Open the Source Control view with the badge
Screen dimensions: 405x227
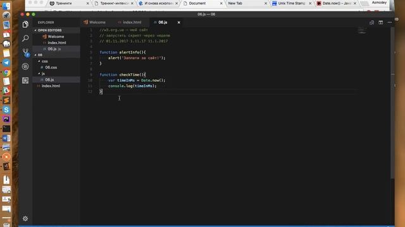point(25,52)
